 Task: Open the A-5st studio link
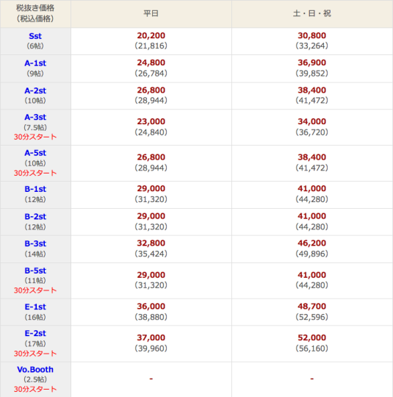coord(35,153)
